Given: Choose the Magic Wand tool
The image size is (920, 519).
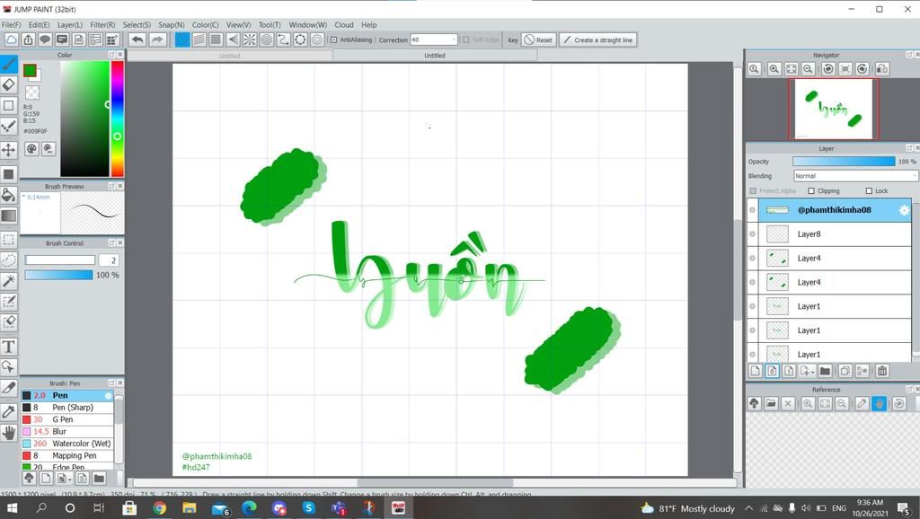Looking at the screenshot, I should click(9, 281).
